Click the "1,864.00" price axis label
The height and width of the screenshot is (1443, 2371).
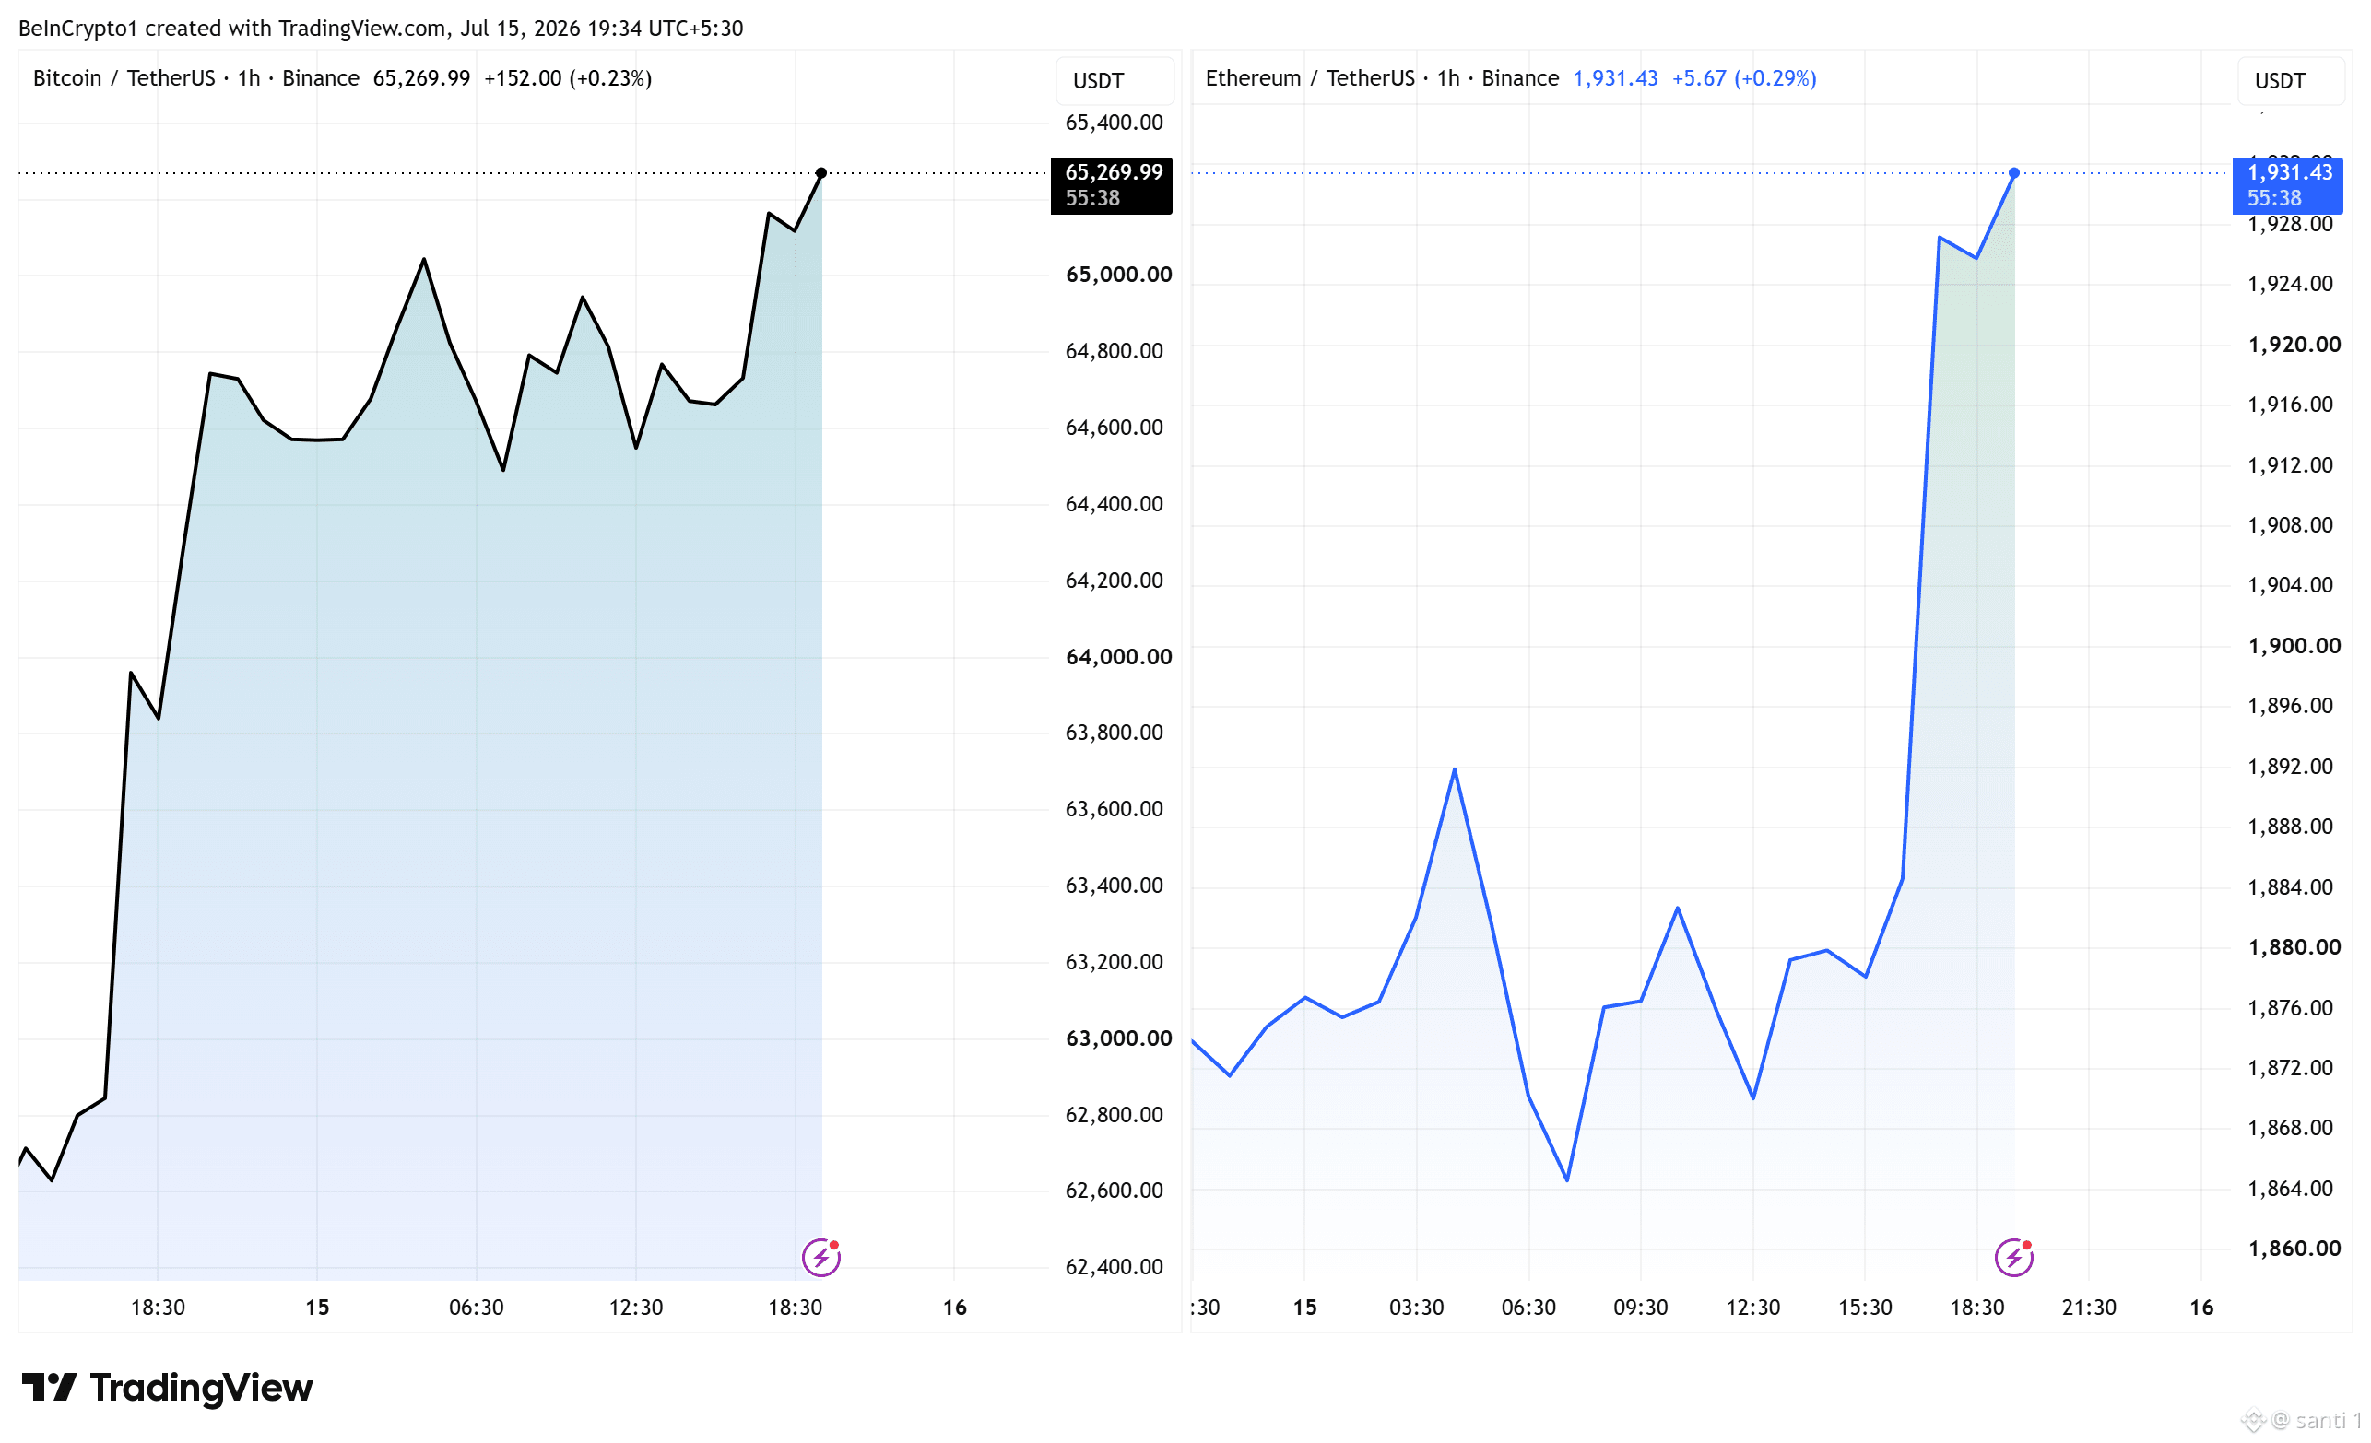point(2290,1189)
